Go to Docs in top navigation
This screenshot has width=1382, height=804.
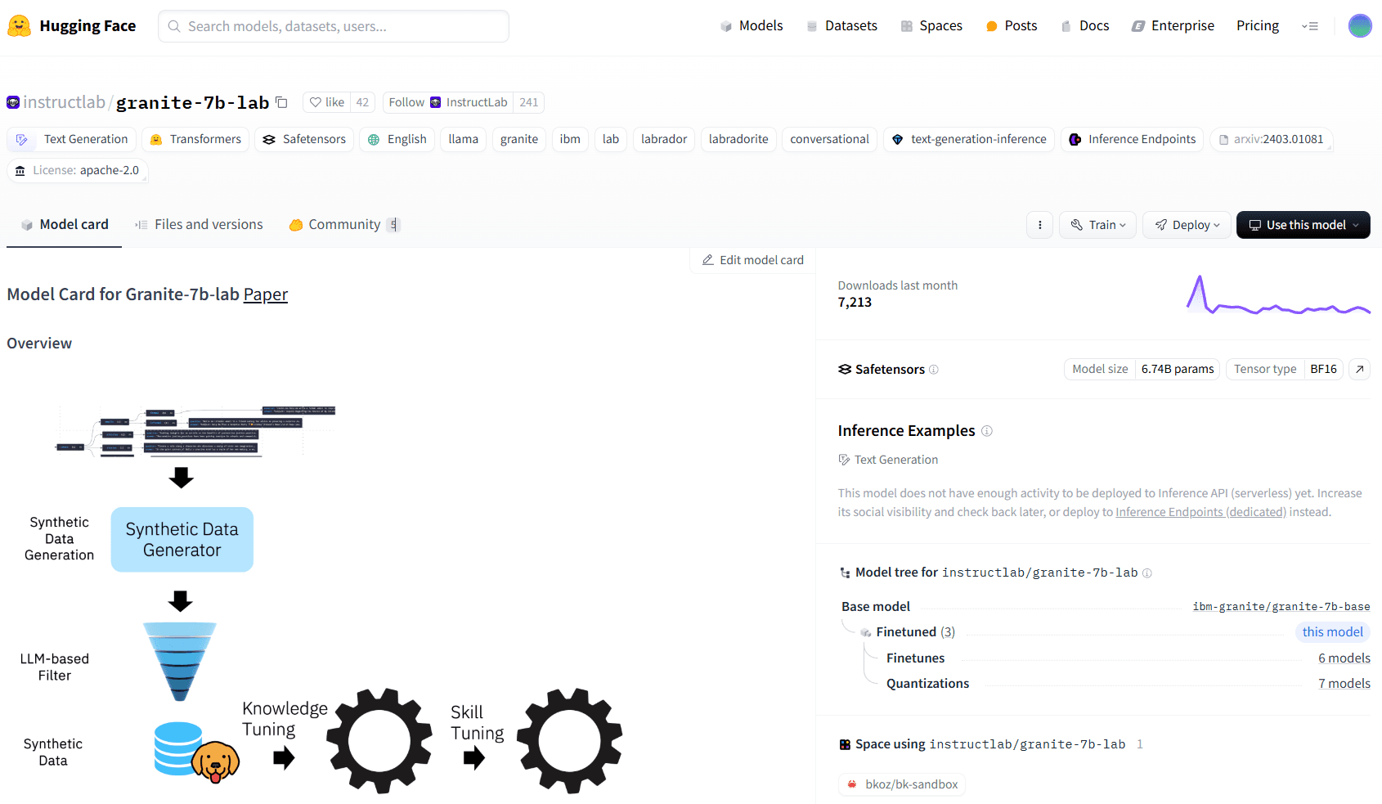[x=1085, y=26]
